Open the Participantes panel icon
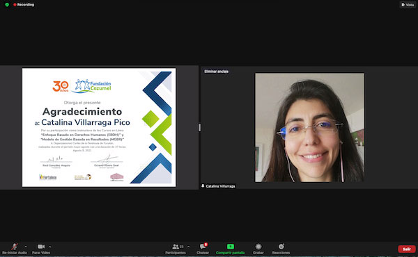Image resolution: width=418 pixels, height=257 pixels. tap(176, 247)
